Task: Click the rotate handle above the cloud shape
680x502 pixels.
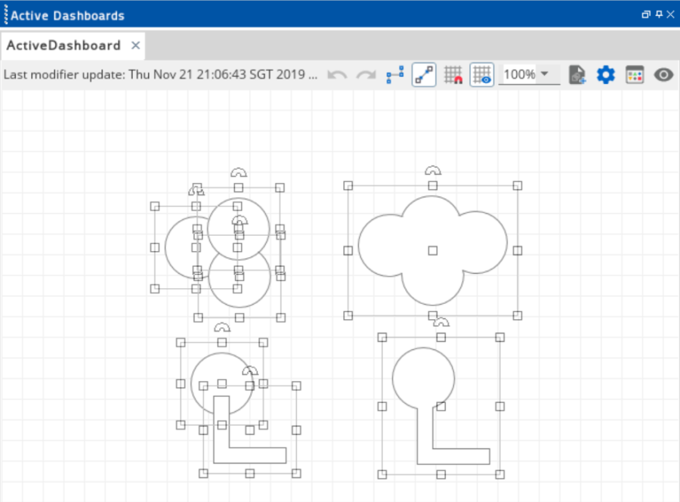Action: point(432,170)
